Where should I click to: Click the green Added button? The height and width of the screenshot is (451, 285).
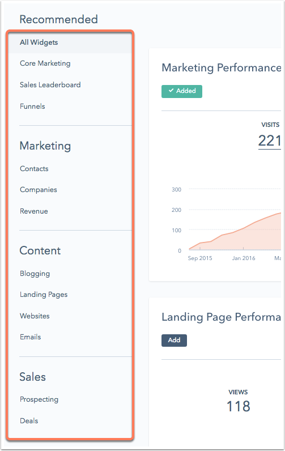[182, 91]
